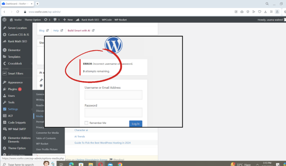The height and width of the screenshot is (166, 286).
Task: Open the ACF sidebar icon
Action: coord(4,116)
